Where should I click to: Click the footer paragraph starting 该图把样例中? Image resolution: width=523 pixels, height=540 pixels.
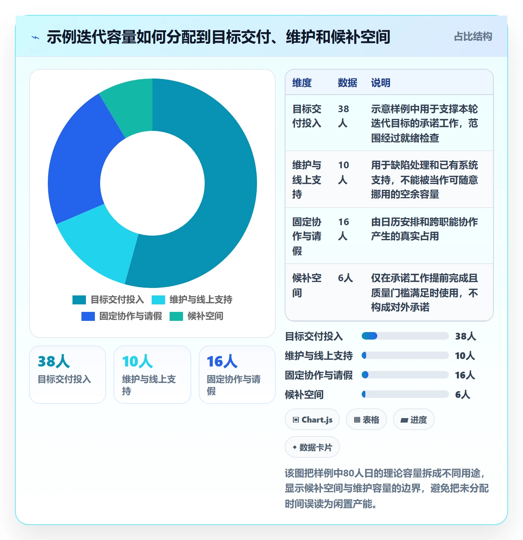point(387,488)
